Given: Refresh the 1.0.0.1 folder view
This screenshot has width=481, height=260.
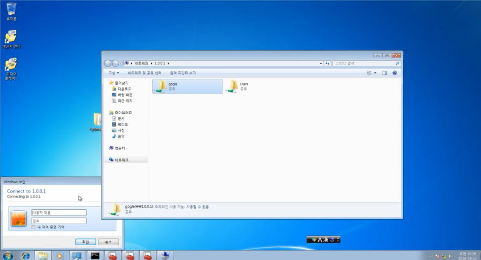Looking at the screenshot, I should tap(327, 64).
